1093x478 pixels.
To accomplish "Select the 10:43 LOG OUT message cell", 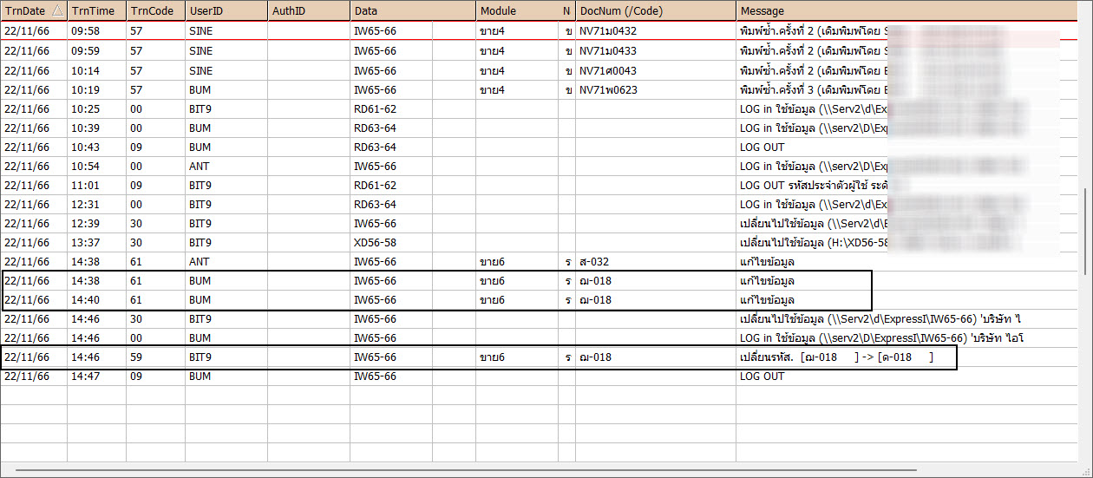I will [762, 147].
